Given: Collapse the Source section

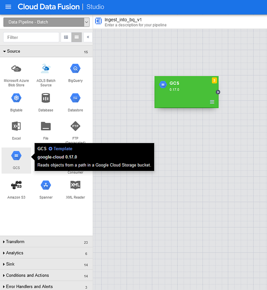Looking at the screenshot, I should pyautogui.click(x=46, y=52).
